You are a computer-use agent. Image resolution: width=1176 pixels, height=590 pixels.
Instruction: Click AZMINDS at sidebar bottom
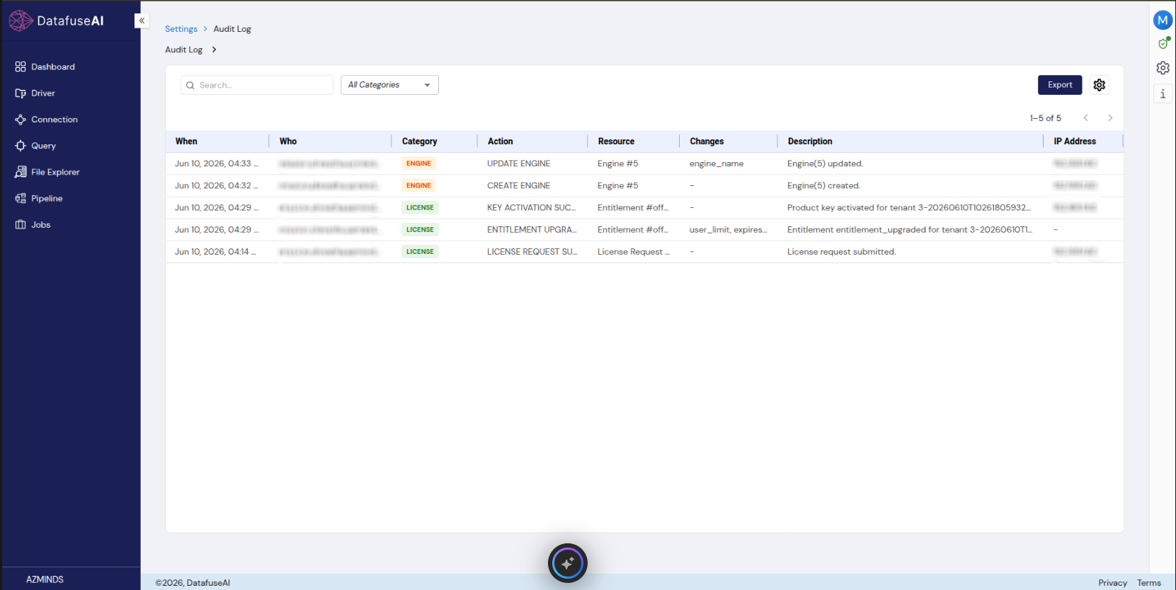click(x=45, y=579)
